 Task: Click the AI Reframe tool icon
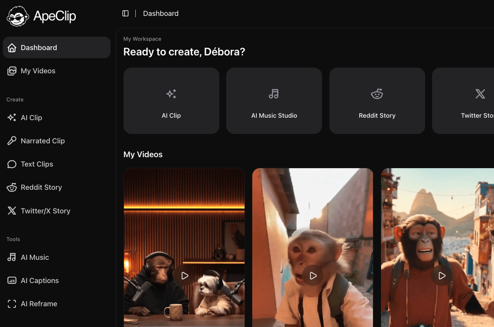tap(11, 303)
